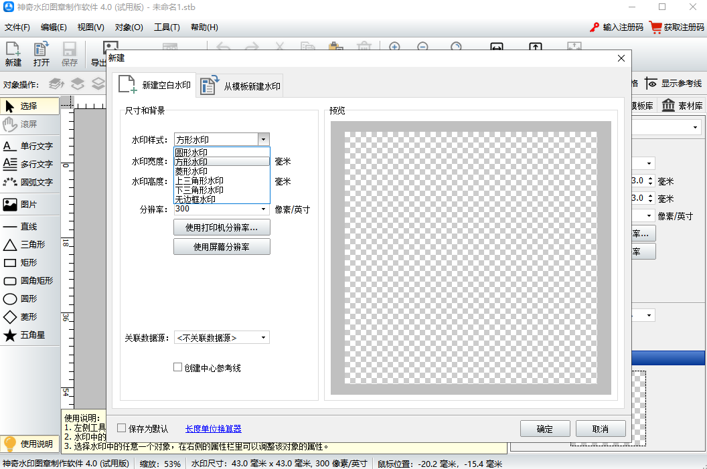
Task: Select the 圆形 circle tool
Action: (x=29, y=298)
